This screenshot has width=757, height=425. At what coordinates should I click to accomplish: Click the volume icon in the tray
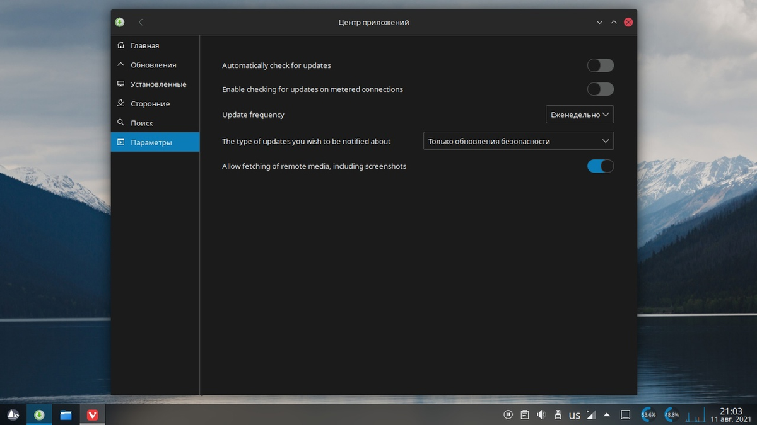pos(541,414)
